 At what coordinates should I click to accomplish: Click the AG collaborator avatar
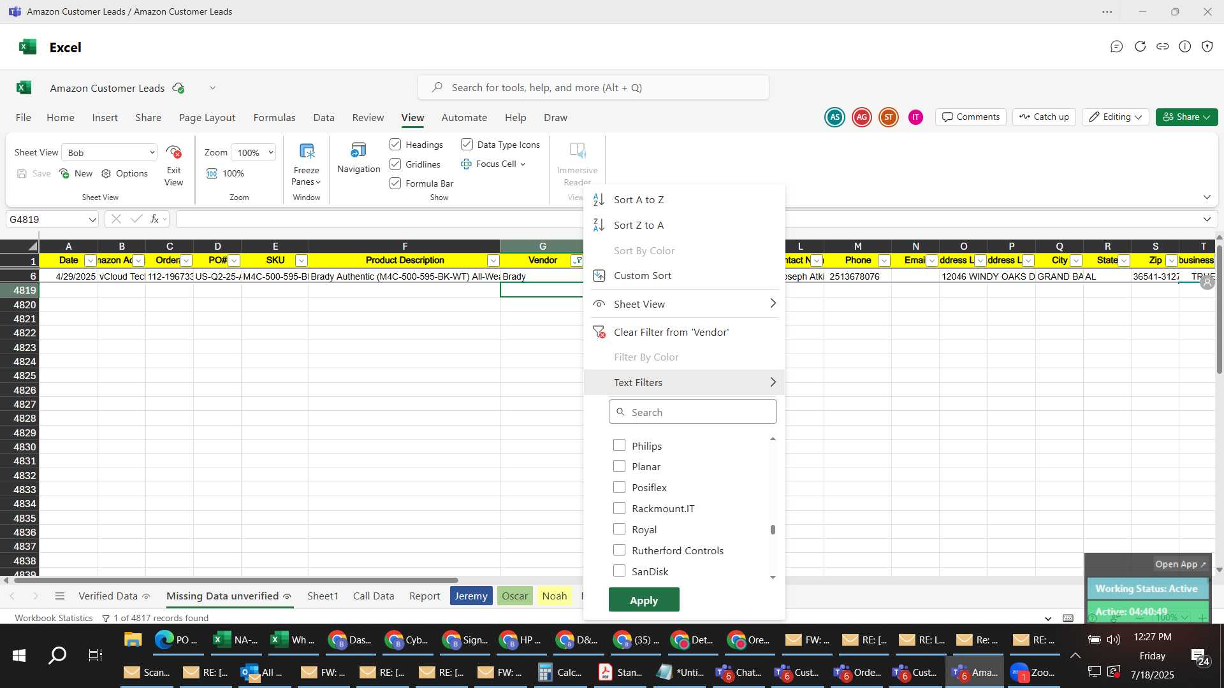point(862,117)
